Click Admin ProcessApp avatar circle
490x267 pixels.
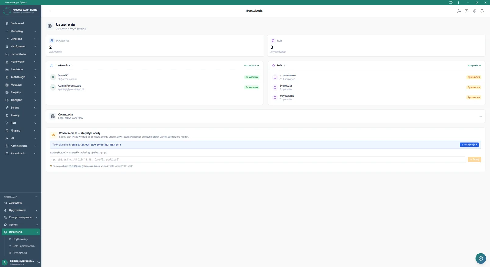click(53, 87)
